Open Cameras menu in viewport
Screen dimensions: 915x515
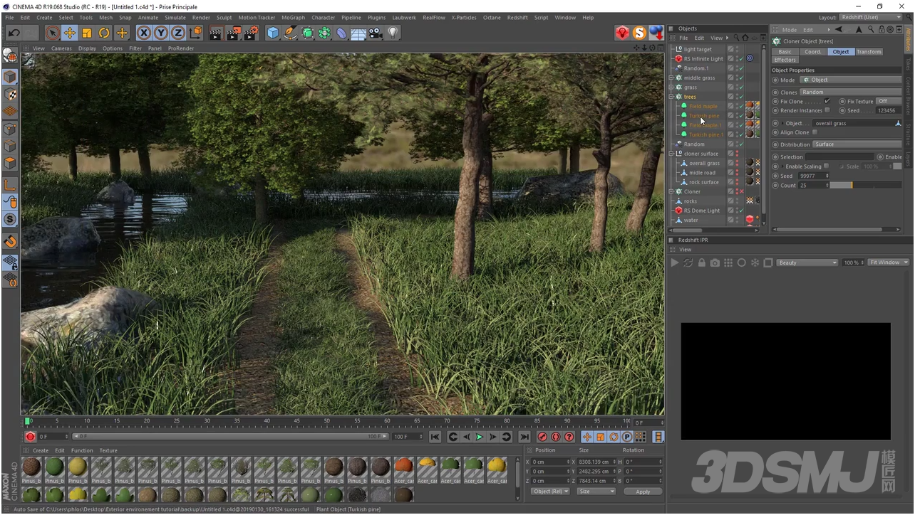tap(61, 48)
